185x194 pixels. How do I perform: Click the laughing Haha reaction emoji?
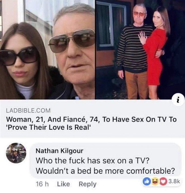coord(154,182)
